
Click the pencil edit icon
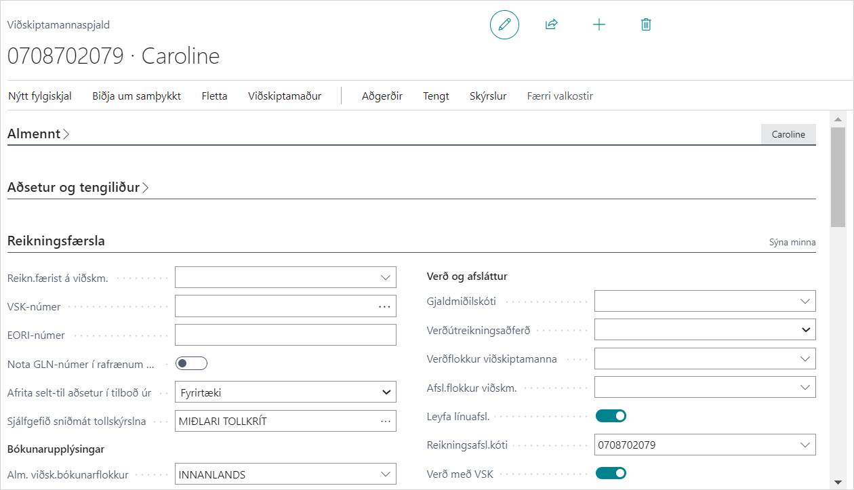point(504,25)
